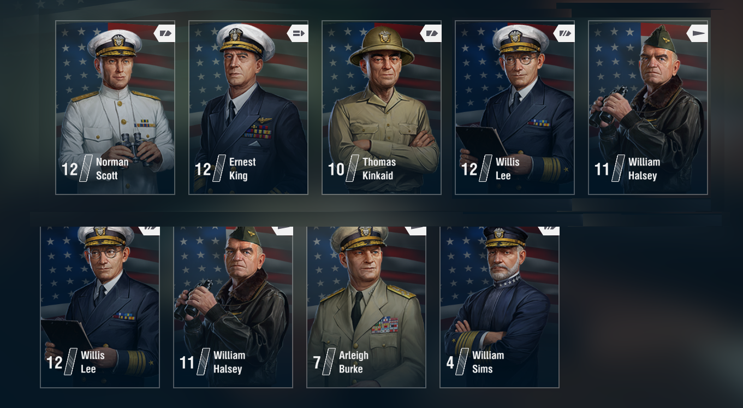Open Thomas Kinkaid's commander portrait
743x408 pixels.
tap(382, 108)
